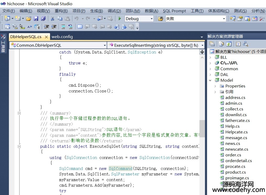
Task: Decrease line indent toolbar icon
Action: tap(46, 27)
